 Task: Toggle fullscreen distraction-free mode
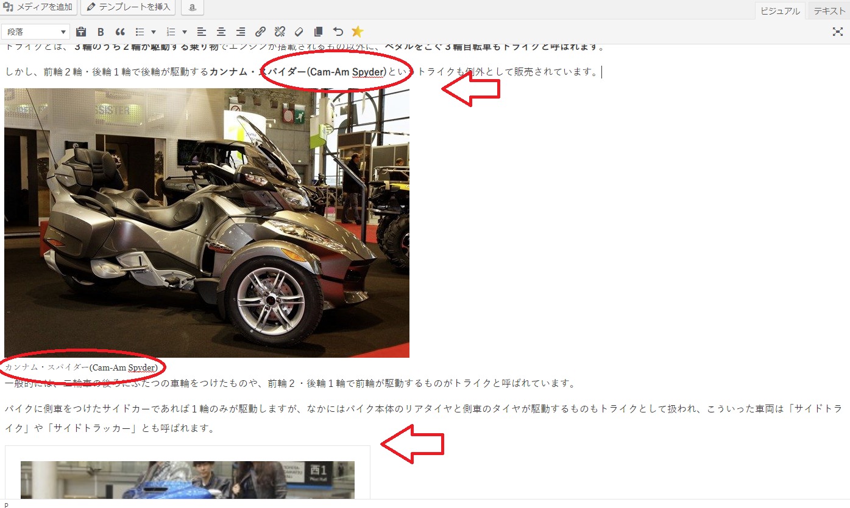[x=838, y=32]
